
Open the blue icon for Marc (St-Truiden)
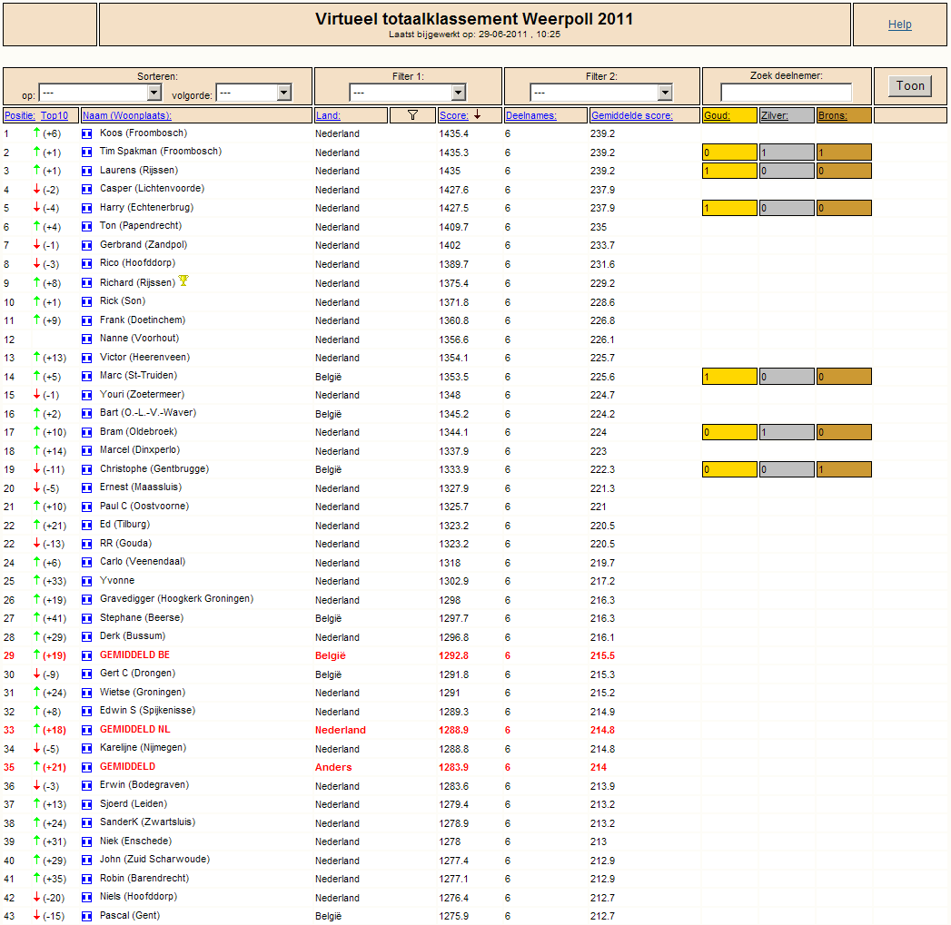[x=87, y=376]
